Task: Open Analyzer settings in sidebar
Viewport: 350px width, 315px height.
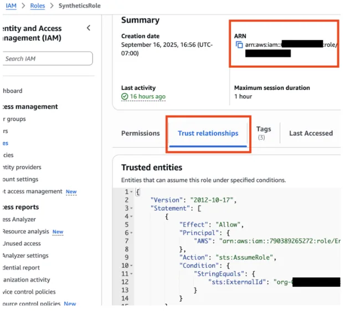Action: (25, 256)
